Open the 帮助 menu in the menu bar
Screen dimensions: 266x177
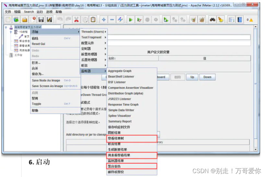[x=59, y=12]
